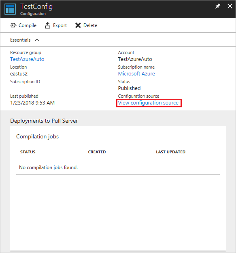This screenshot has height=253, width=236.
Task: Click the Delete X icon
Action: pos(78,25)
